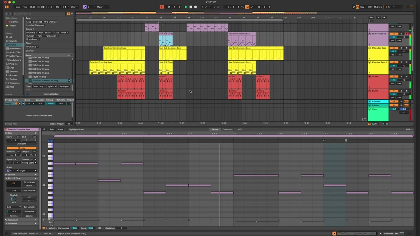Click the Play button in the transport
Viewport: 420px width, 236px height.
186,7
